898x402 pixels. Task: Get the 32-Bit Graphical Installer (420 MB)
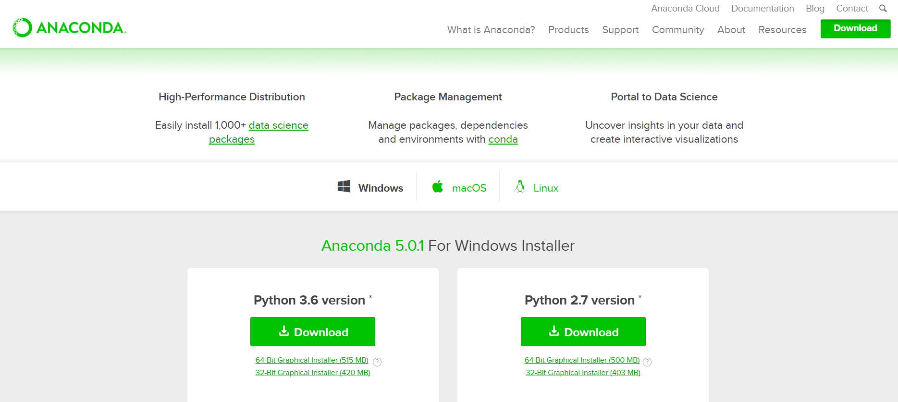point(313,373)
